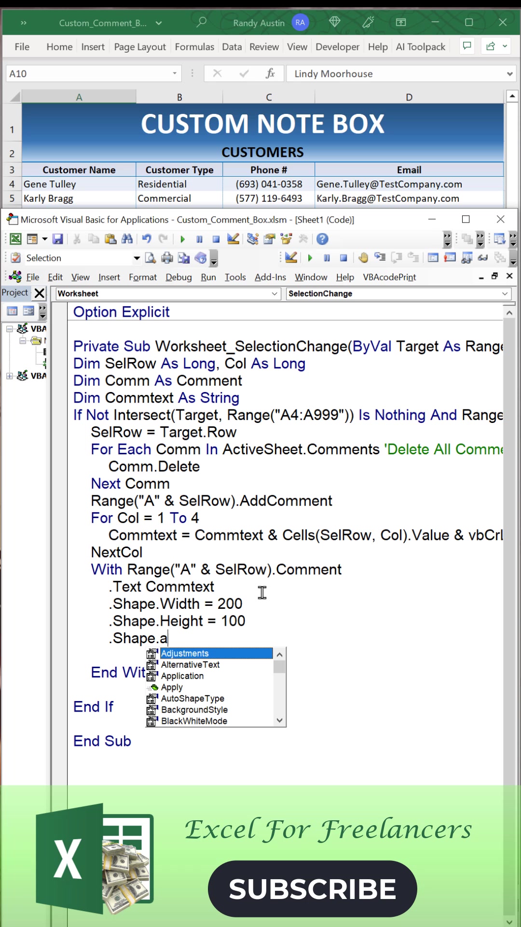Choose AutoShapeType from the IntelliSense list

(192, 699)
